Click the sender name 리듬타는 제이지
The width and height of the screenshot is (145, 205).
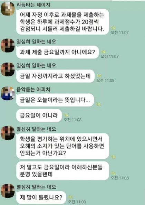33,5
